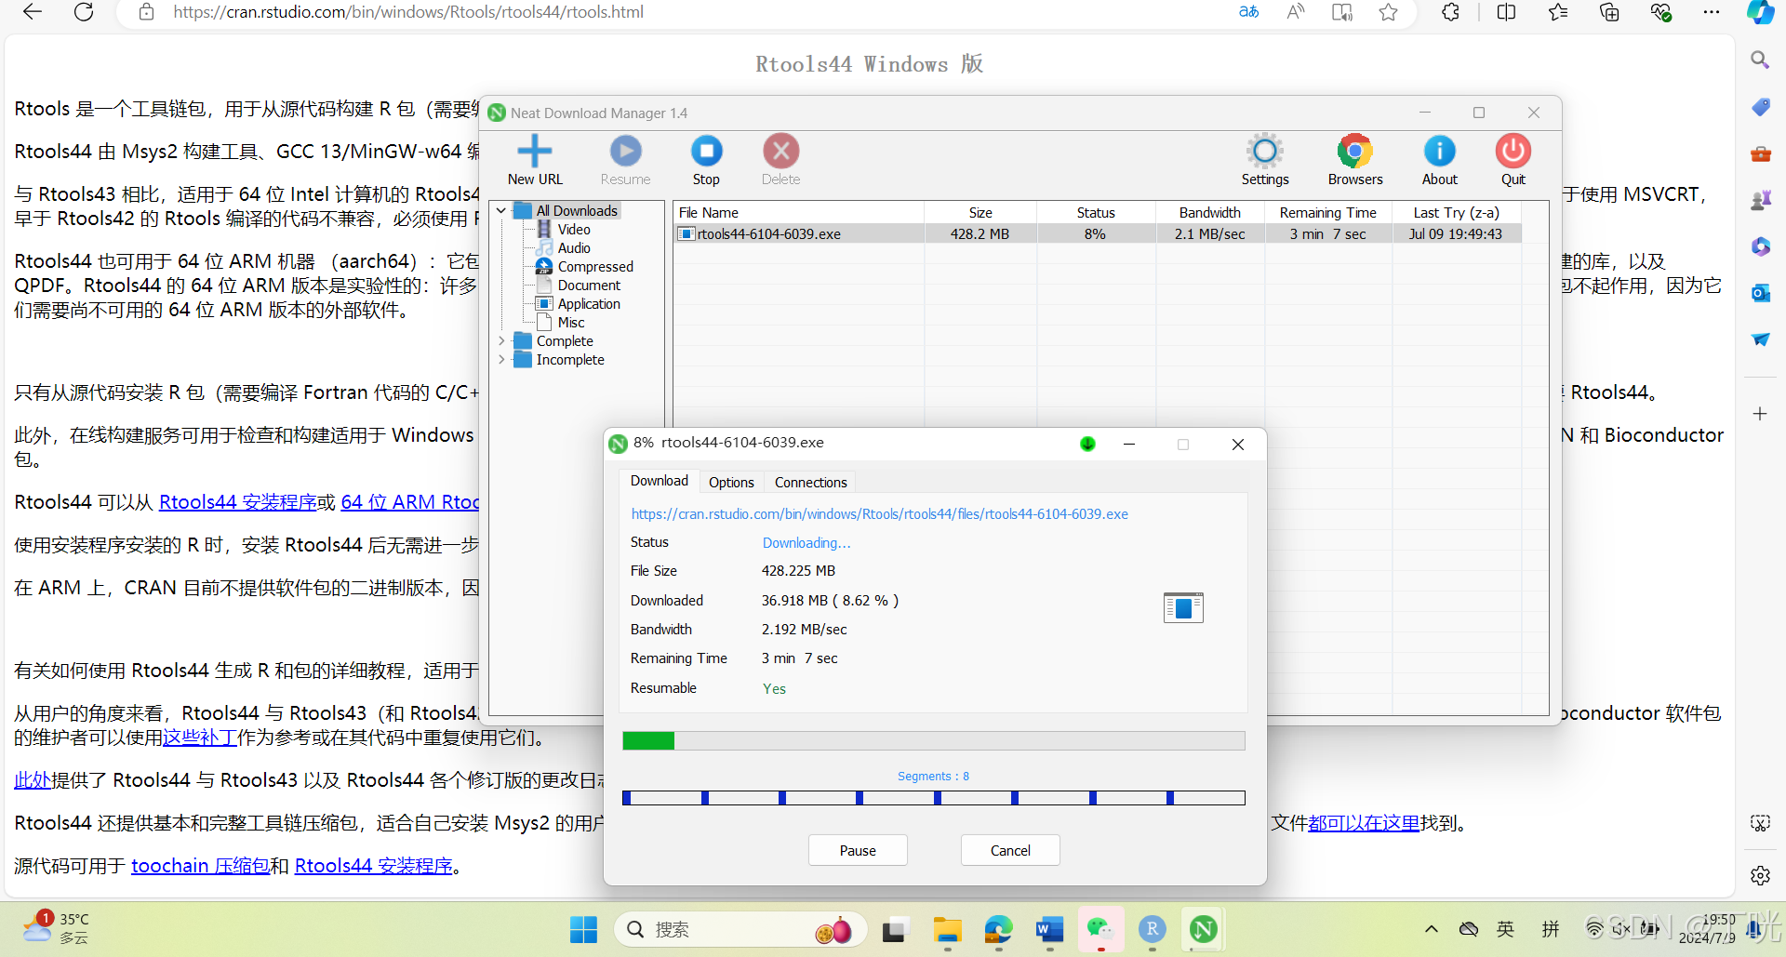Click the browser back arrow

point(33,12)
